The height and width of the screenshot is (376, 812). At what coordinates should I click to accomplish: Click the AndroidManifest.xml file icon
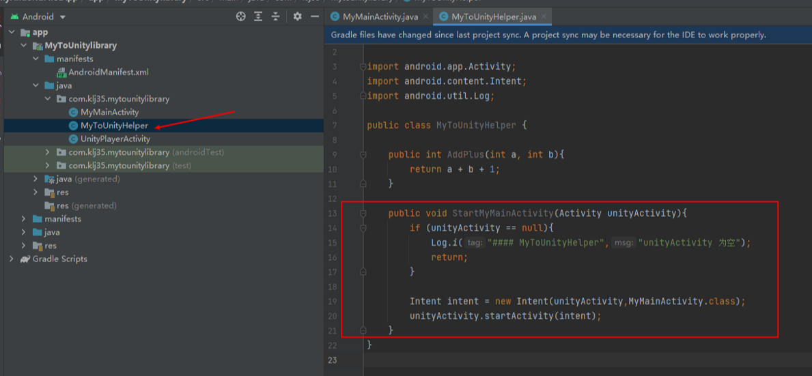click(61, 72)
